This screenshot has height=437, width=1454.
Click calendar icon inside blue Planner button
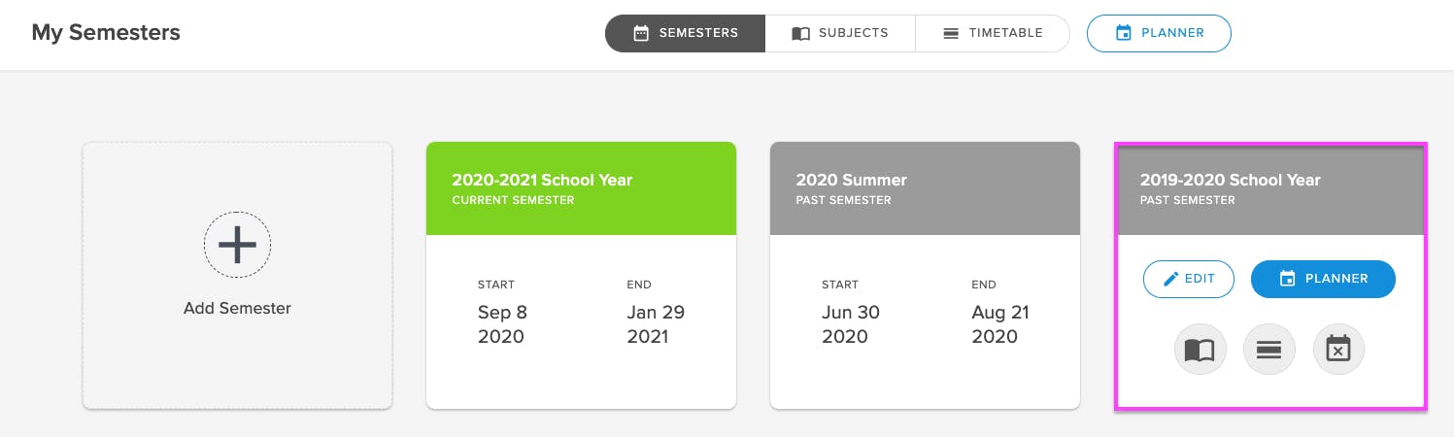coord(1288,279)
